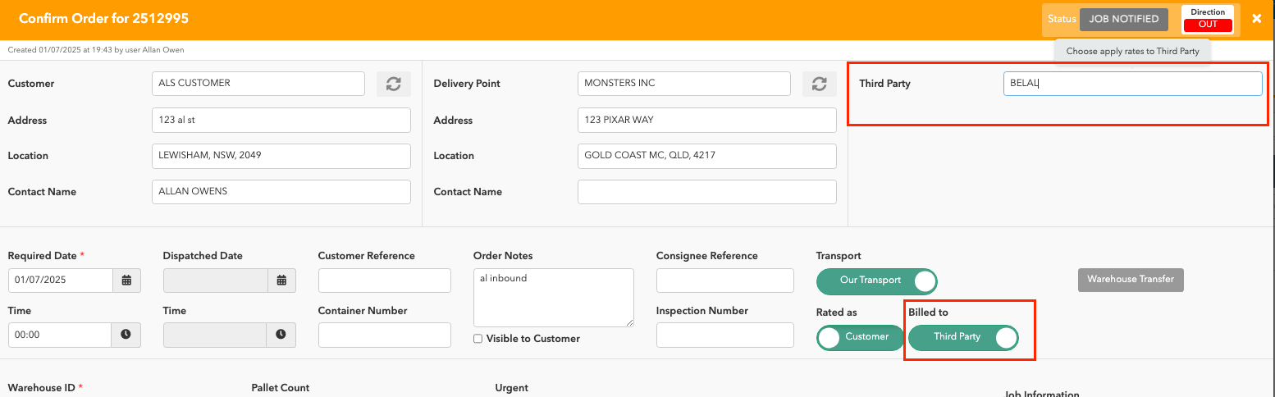Click the customer Contact Name field
1275x397 pixels.
tap(281, 192)
